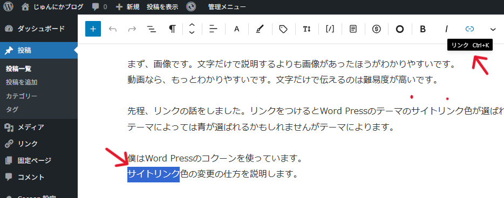Viewport: 504px width, 198px height.
Task: Click the highlighter marker icon
Action: tap(259, 29)
